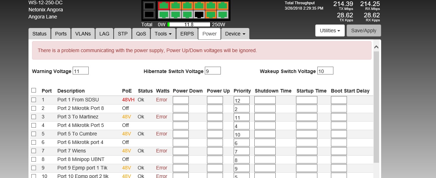Click the bottom-right gray Ethernet port icon

[x=223, y=15]
